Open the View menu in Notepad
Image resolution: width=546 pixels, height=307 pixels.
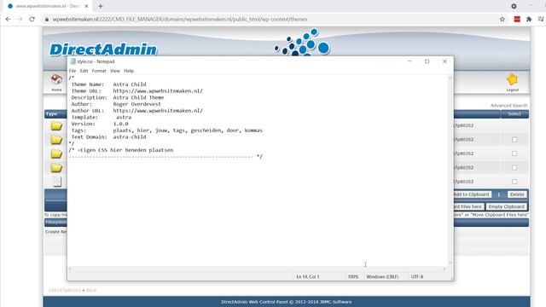tap(115, 71)
